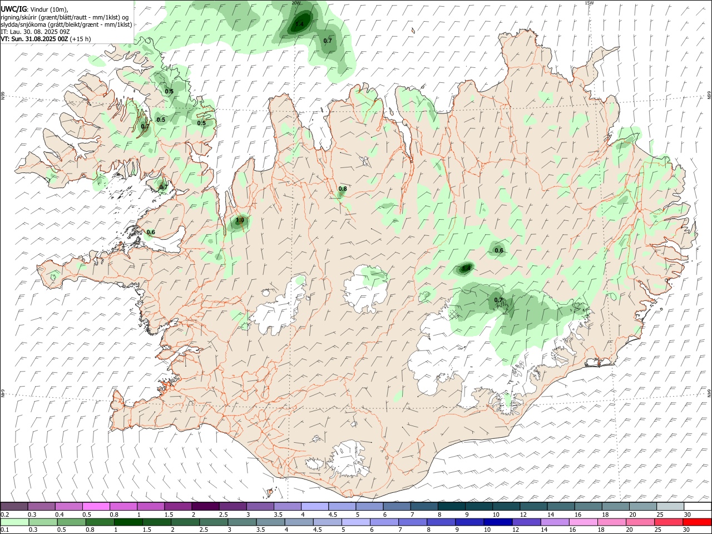Screen dimensions: 712x534
Task: Click the '0.1' rain legend scale number
Action: (4, 530)
